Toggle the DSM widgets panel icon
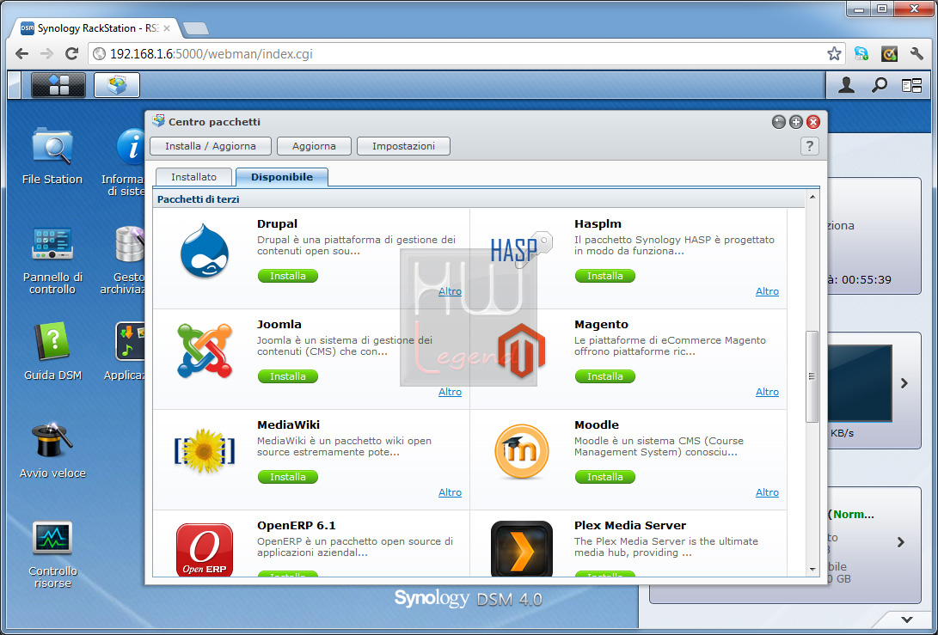938x635 pixels. pos(911,86)
